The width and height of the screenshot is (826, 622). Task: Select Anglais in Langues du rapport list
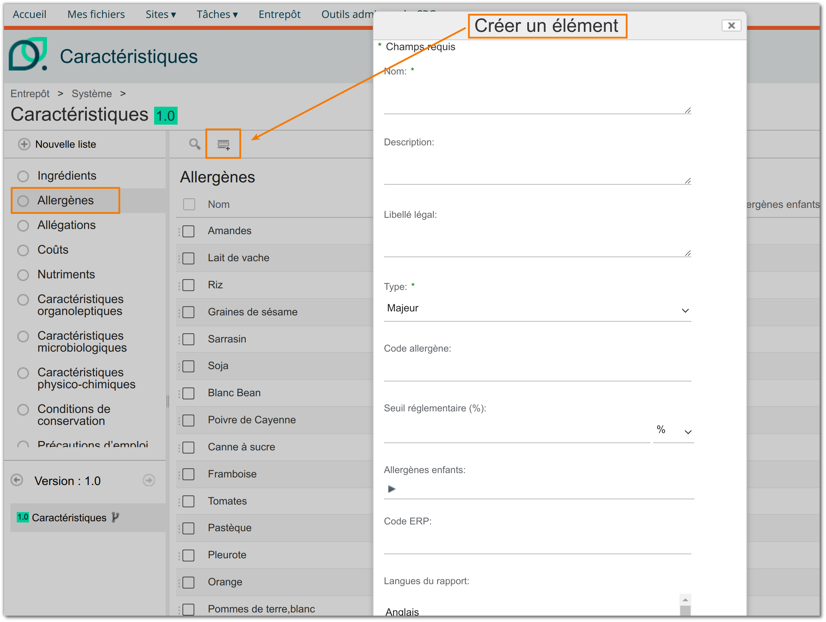(x=402, y=612)
